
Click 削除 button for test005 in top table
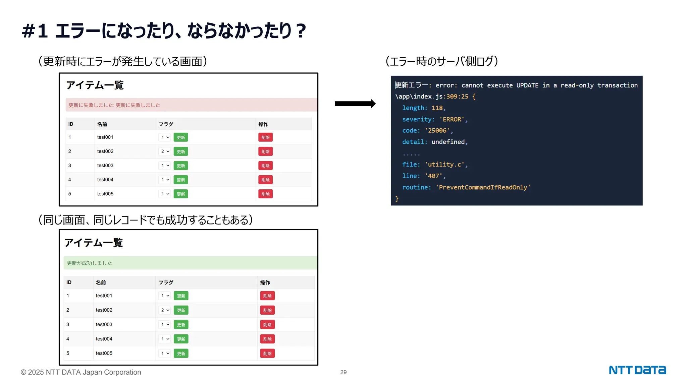pyautogui.click(x=265, y=194)
